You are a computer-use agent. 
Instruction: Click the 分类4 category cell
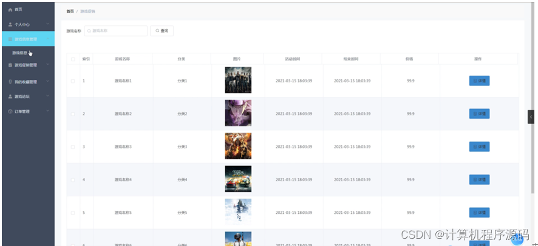pyautogui.click(x=182, y=180)
